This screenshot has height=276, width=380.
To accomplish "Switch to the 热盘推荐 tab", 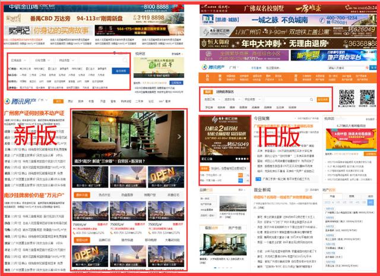I will click(x=127, y=195).
